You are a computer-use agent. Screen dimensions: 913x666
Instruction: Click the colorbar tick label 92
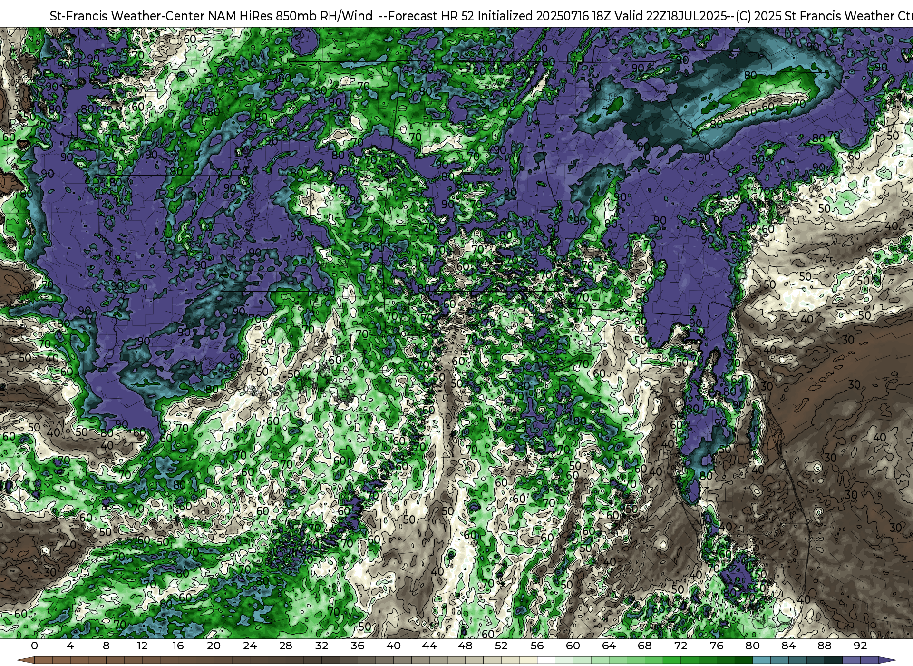tap(860, 646)
